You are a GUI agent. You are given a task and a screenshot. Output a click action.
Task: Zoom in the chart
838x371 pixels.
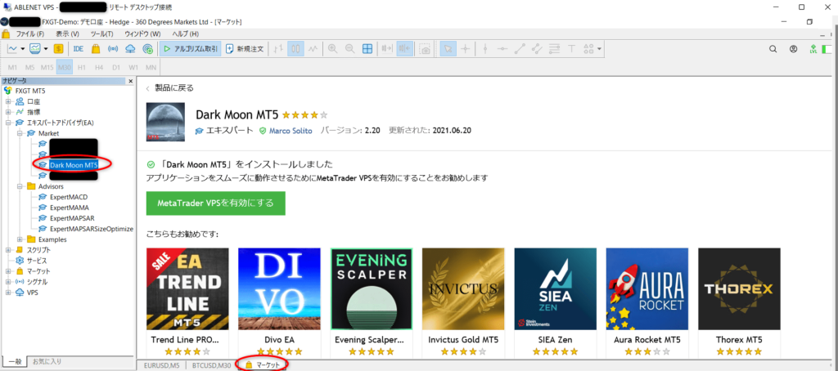click(x=332, y=48)
